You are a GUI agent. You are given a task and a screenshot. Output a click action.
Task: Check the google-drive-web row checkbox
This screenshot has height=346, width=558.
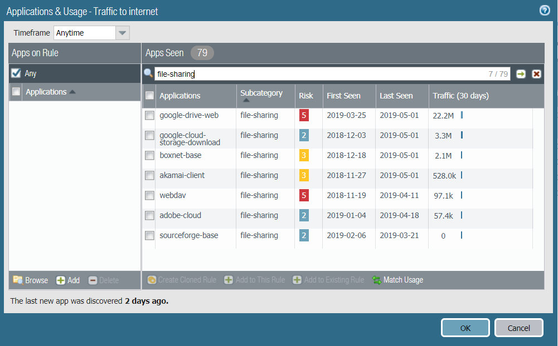pos(149,116)
